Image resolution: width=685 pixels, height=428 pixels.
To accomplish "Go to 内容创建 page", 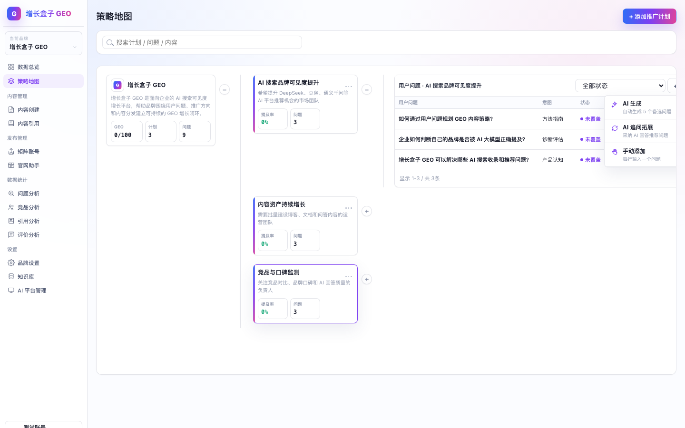I will [43, 110].
